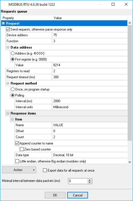The width and height of the screenshot is (133, 201).
Task: Open Data type Decimal, 16 bit value
Action: [x=89, y=155]
